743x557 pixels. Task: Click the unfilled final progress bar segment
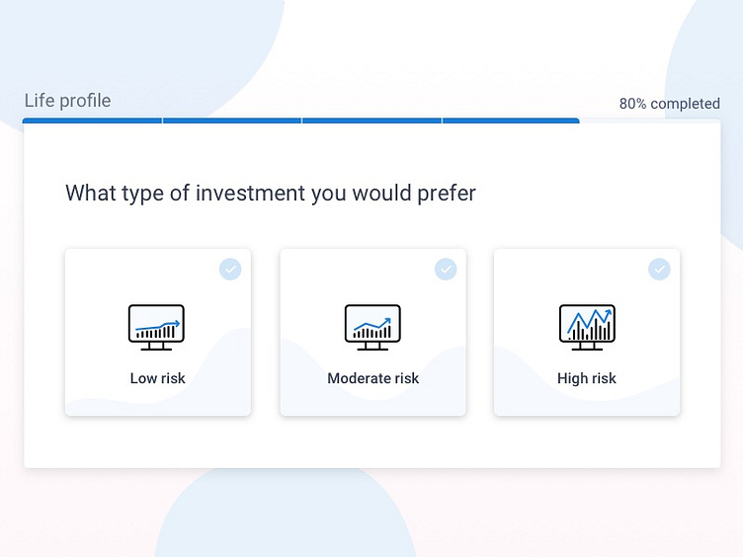point(650,120)
